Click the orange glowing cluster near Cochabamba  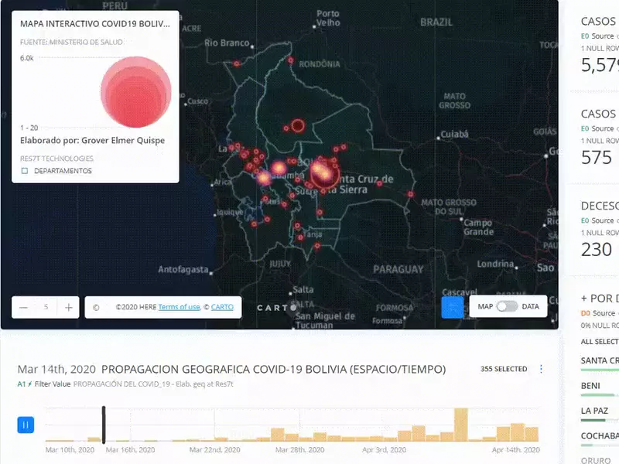(279, 168)
